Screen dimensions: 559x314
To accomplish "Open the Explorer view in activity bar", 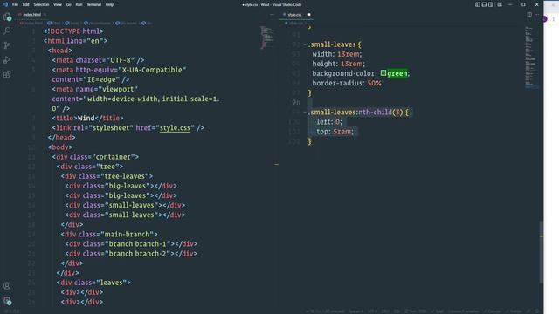I will pyautogui.click(x=7, y=17).
